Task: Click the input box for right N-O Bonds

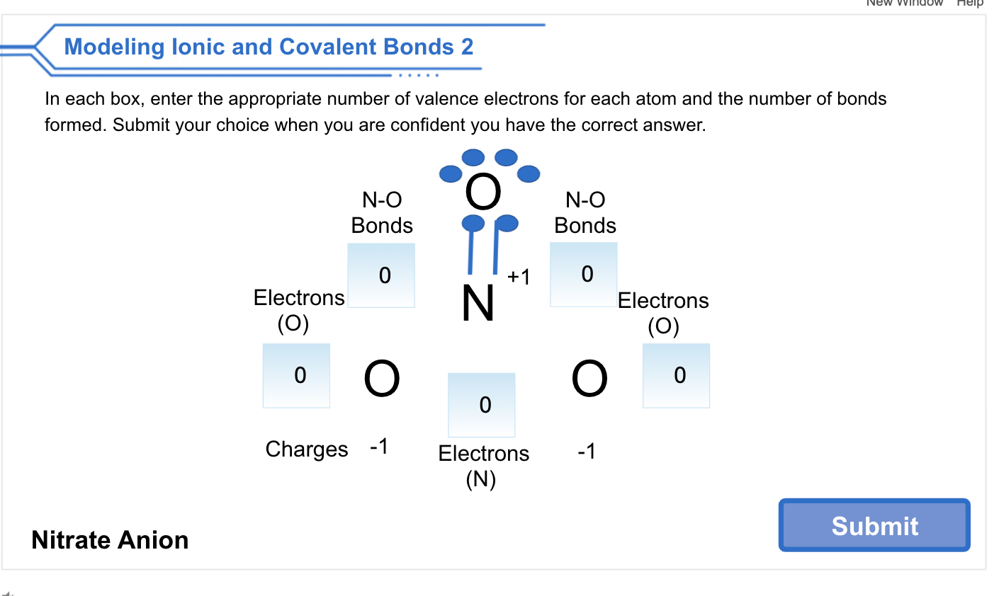Action: point(584,275)
